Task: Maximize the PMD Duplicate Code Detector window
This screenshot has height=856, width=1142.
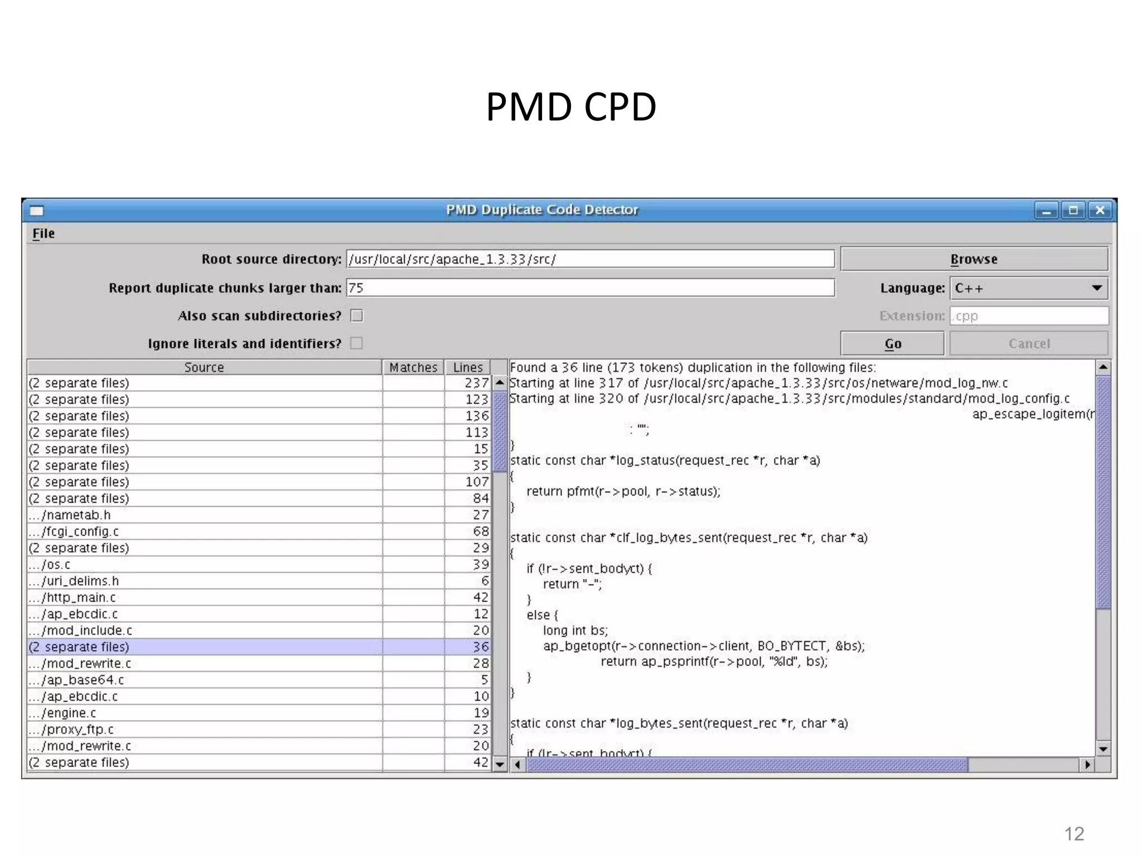Action: (1072, 211)
